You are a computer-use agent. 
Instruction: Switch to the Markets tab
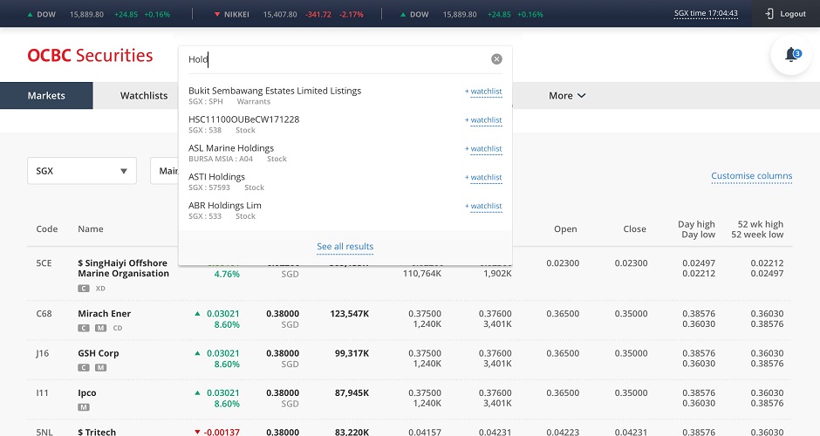46,96
